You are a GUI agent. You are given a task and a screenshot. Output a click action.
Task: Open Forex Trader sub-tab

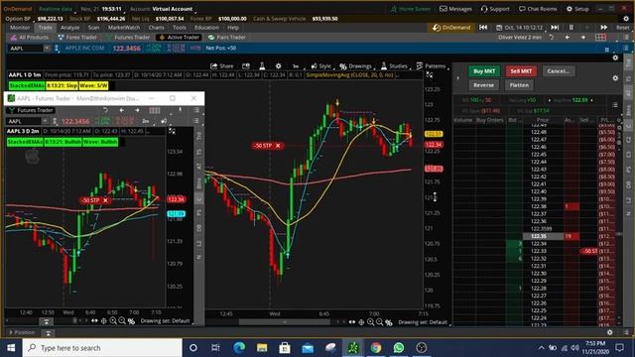(77, 38)
